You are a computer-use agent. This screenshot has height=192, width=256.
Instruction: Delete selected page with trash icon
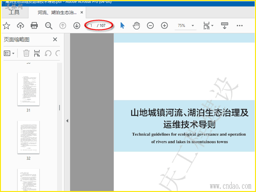(26, 53)
